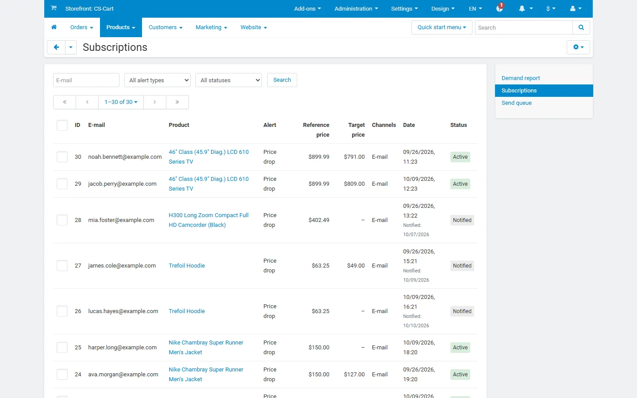
Task: Open the Send queue link
Action: click(517, 103)
